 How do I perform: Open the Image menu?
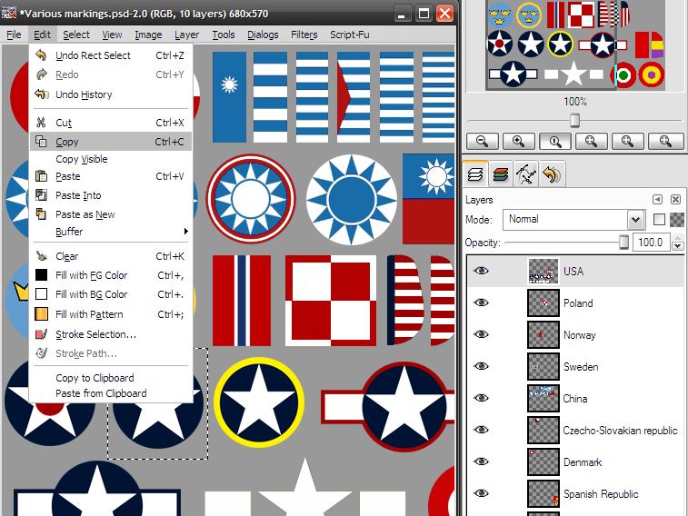point(148,35)
